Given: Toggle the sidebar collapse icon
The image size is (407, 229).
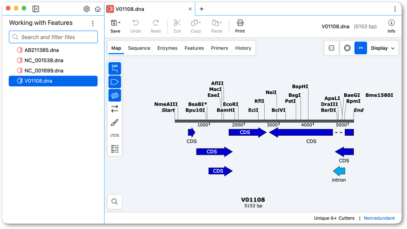Looking at the screenshot, I should click(x=36, y=9).
